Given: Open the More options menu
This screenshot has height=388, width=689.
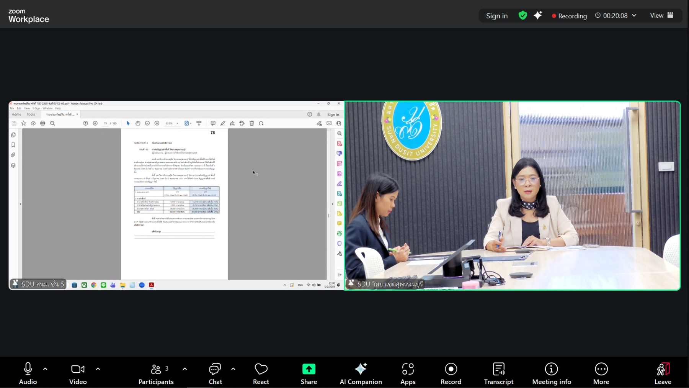Looking at the screenshot, I should [x=601, y=373].
